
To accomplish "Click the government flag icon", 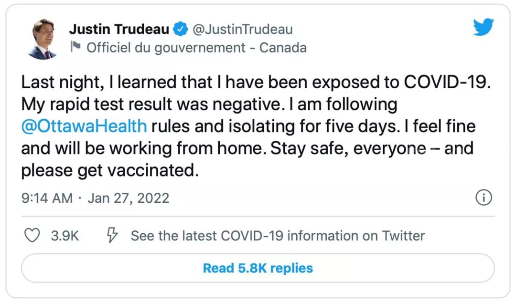I will pos(76,47).
